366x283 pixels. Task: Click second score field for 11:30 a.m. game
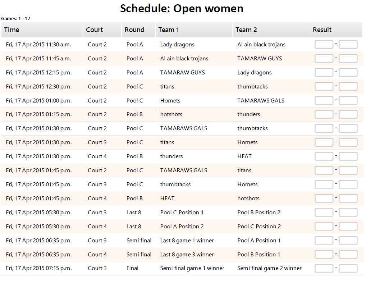click(x=348, y=45)
